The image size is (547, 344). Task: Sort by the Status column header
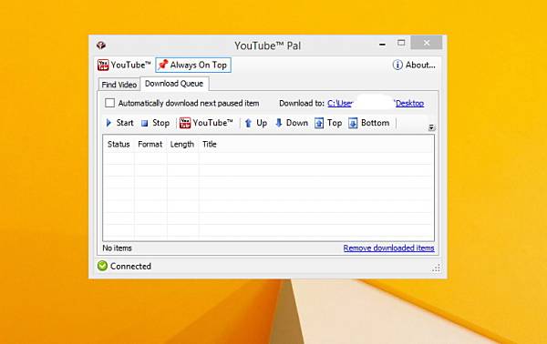tap(119, 144)
